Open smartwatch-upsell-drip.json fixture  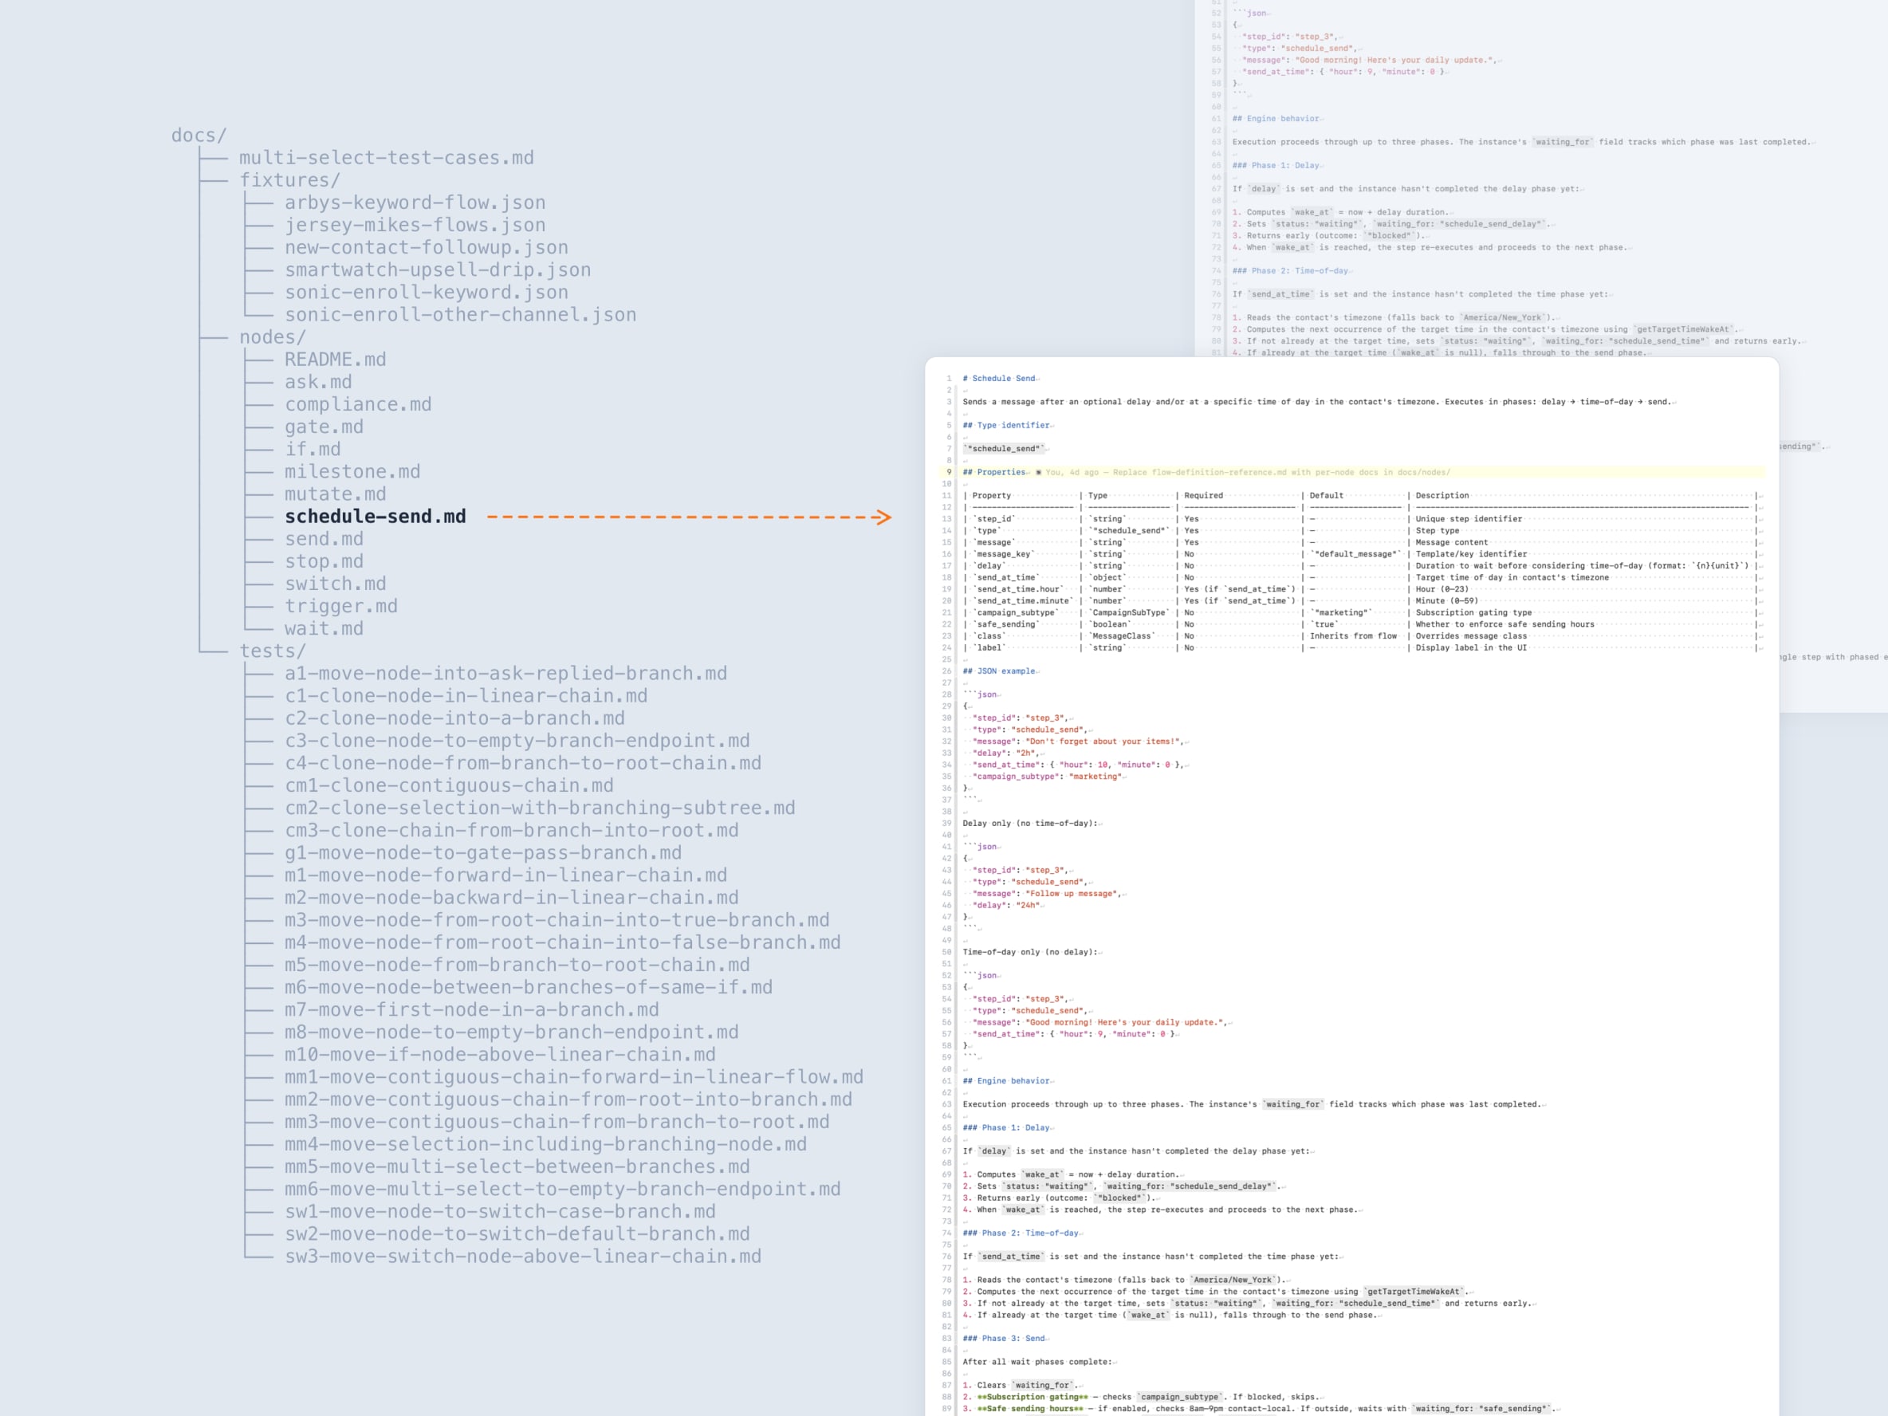pos(437,269)
